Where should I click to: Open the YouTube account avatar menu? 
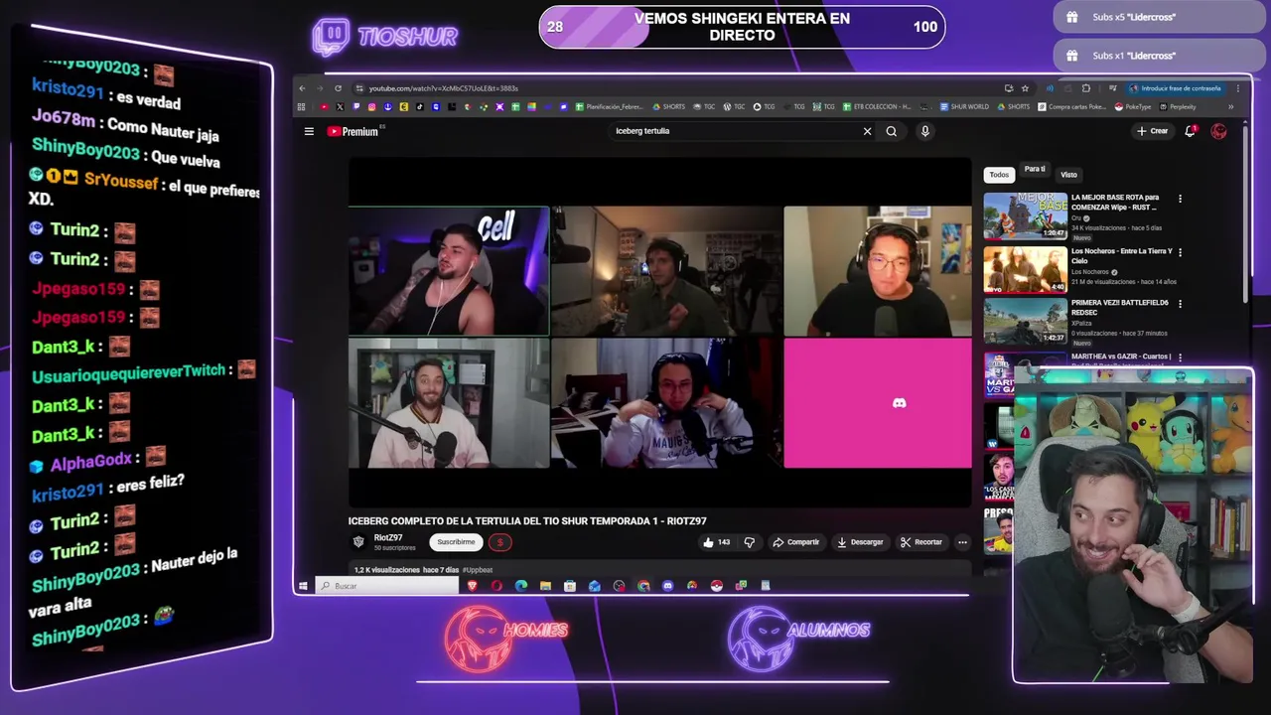tap(1218, 131)
